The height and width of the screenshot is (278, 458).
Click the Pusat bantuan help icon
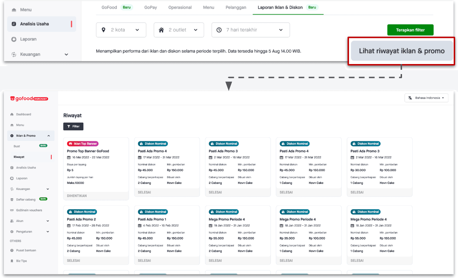[12, 250]
